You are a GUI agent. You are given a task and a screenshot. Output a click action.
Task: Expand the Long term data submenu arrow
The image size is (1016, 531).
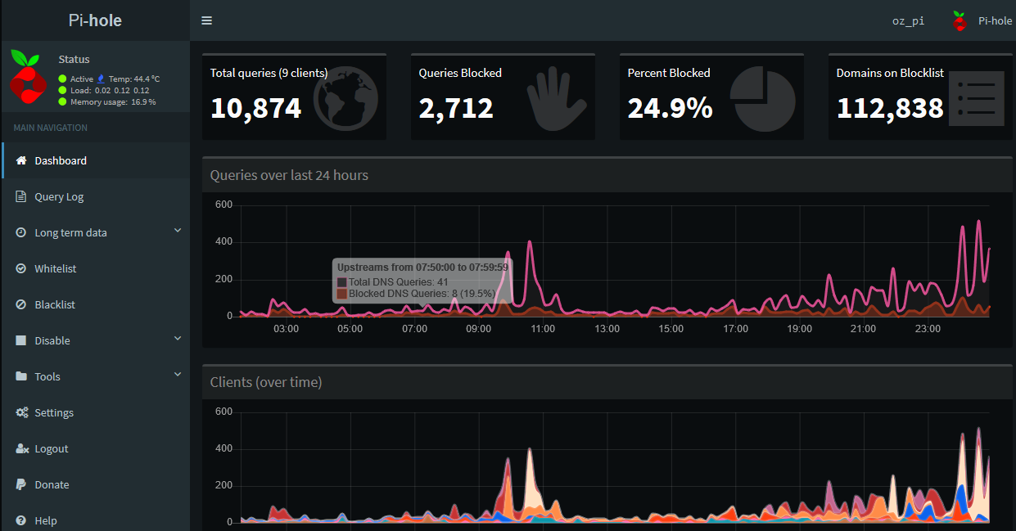tap(178, 232)
